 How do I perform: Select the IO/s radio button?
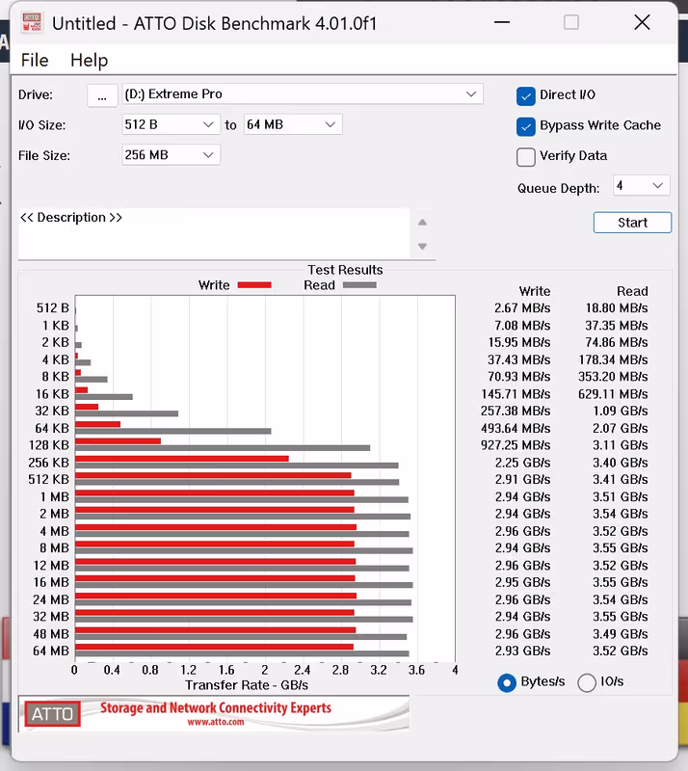[x=587, y=682]
